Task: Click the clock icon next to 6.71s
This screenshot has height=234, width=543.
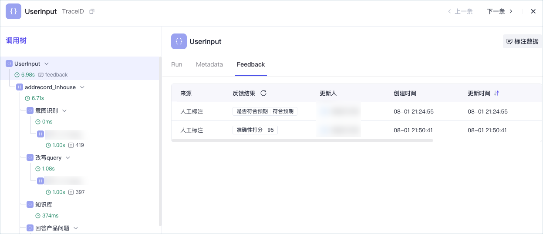Action: [27, 98]
